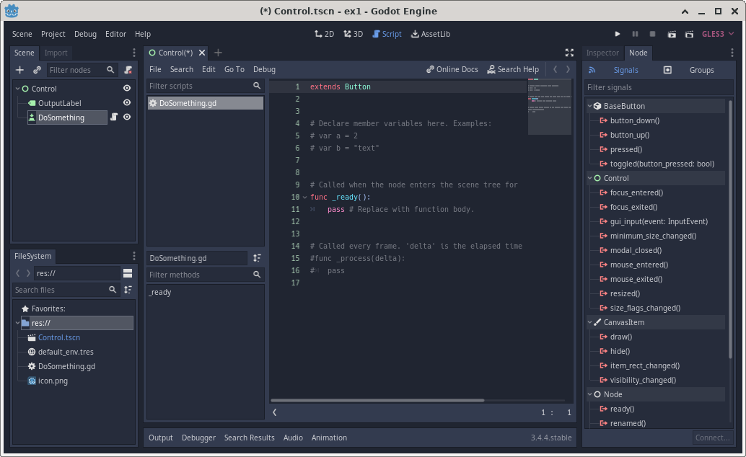
Task: Go to next folder in FileSystem
Action: 28,273
